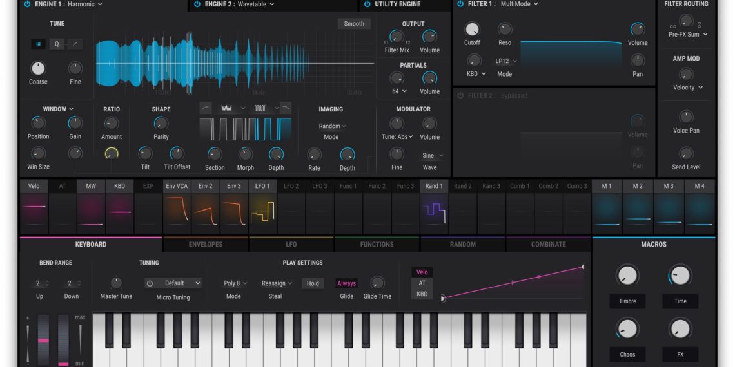Click the pitch bend wheel slider

[x=43, y=339]
